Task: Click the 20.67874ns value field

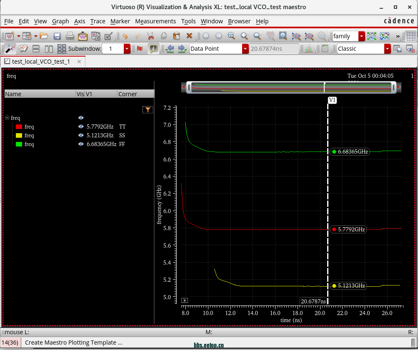Action: coord(274,49)
